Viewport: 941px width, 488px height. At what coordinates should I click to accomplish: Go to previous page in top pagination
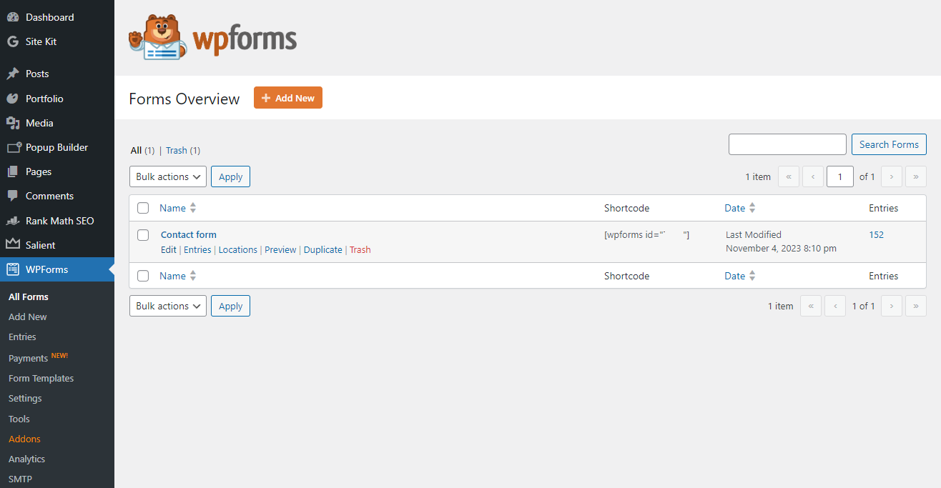pos(813,176)
